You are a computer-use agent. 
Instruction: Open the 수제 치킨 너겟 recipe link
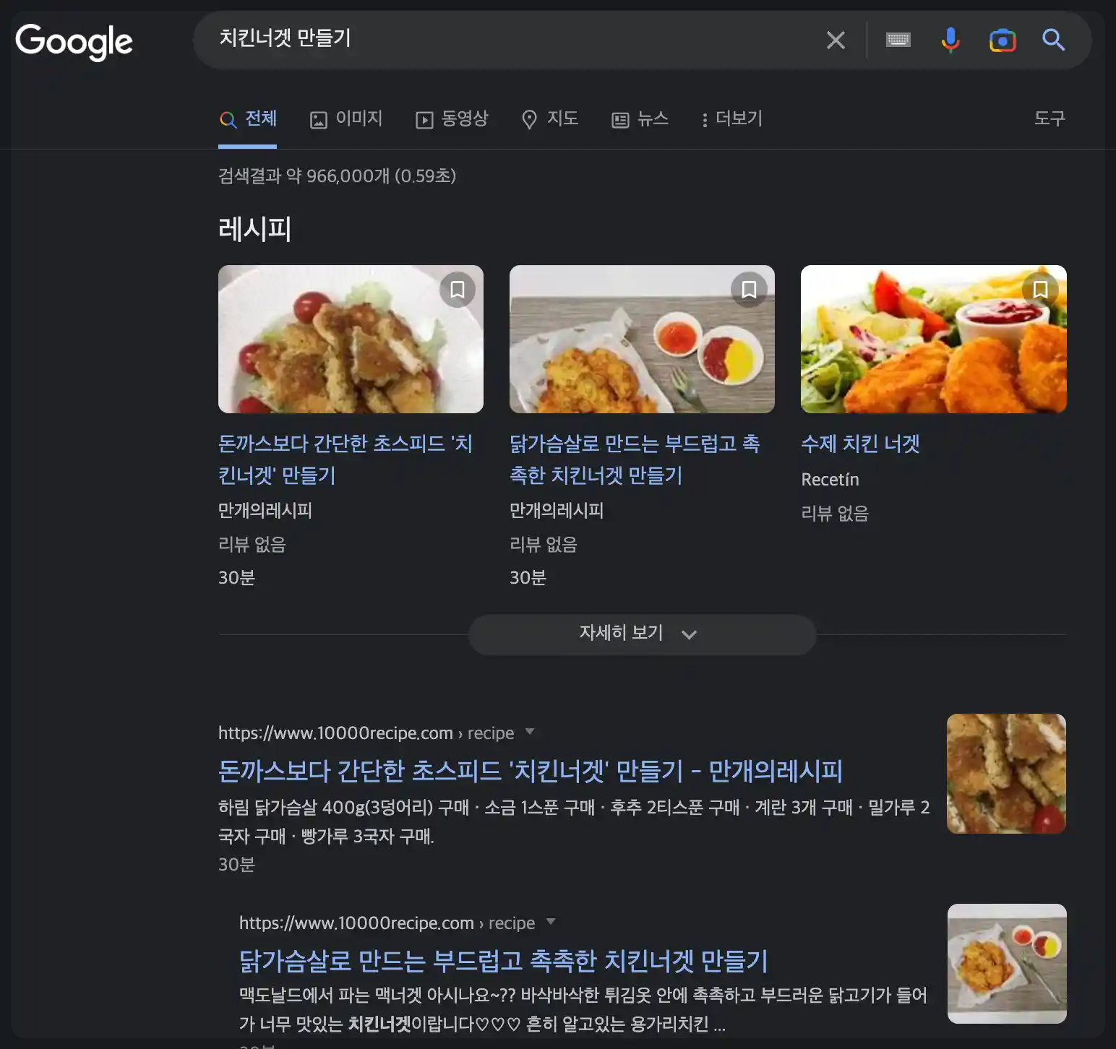point(860,444)
